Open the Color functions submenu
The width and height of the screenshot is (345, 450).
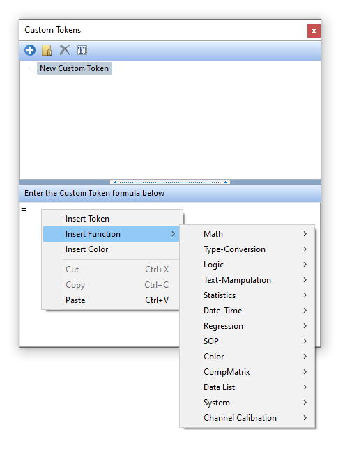click(x=247, y=357)
